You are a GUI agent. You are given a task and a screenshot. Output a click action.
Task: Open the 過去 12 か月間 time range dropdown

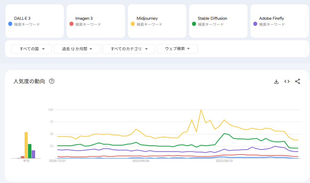tap(77, 49)
